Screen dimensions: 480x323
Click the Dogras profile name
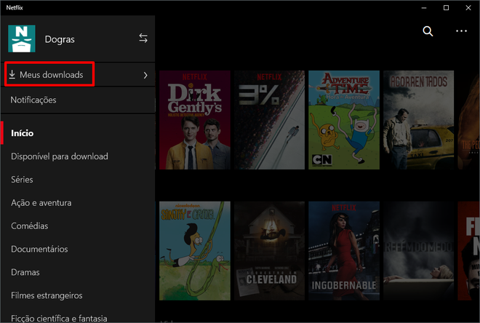click(x=60, y=39)
